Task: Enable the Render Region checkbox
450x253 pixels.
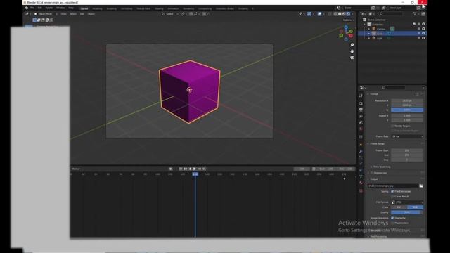Action: [392, 126]
